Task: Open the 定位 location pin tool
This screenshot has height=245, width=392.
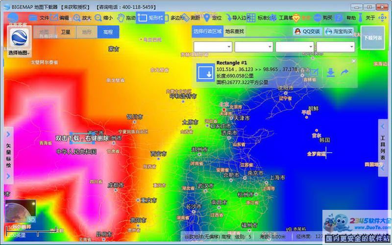Action: click(212, 18)
